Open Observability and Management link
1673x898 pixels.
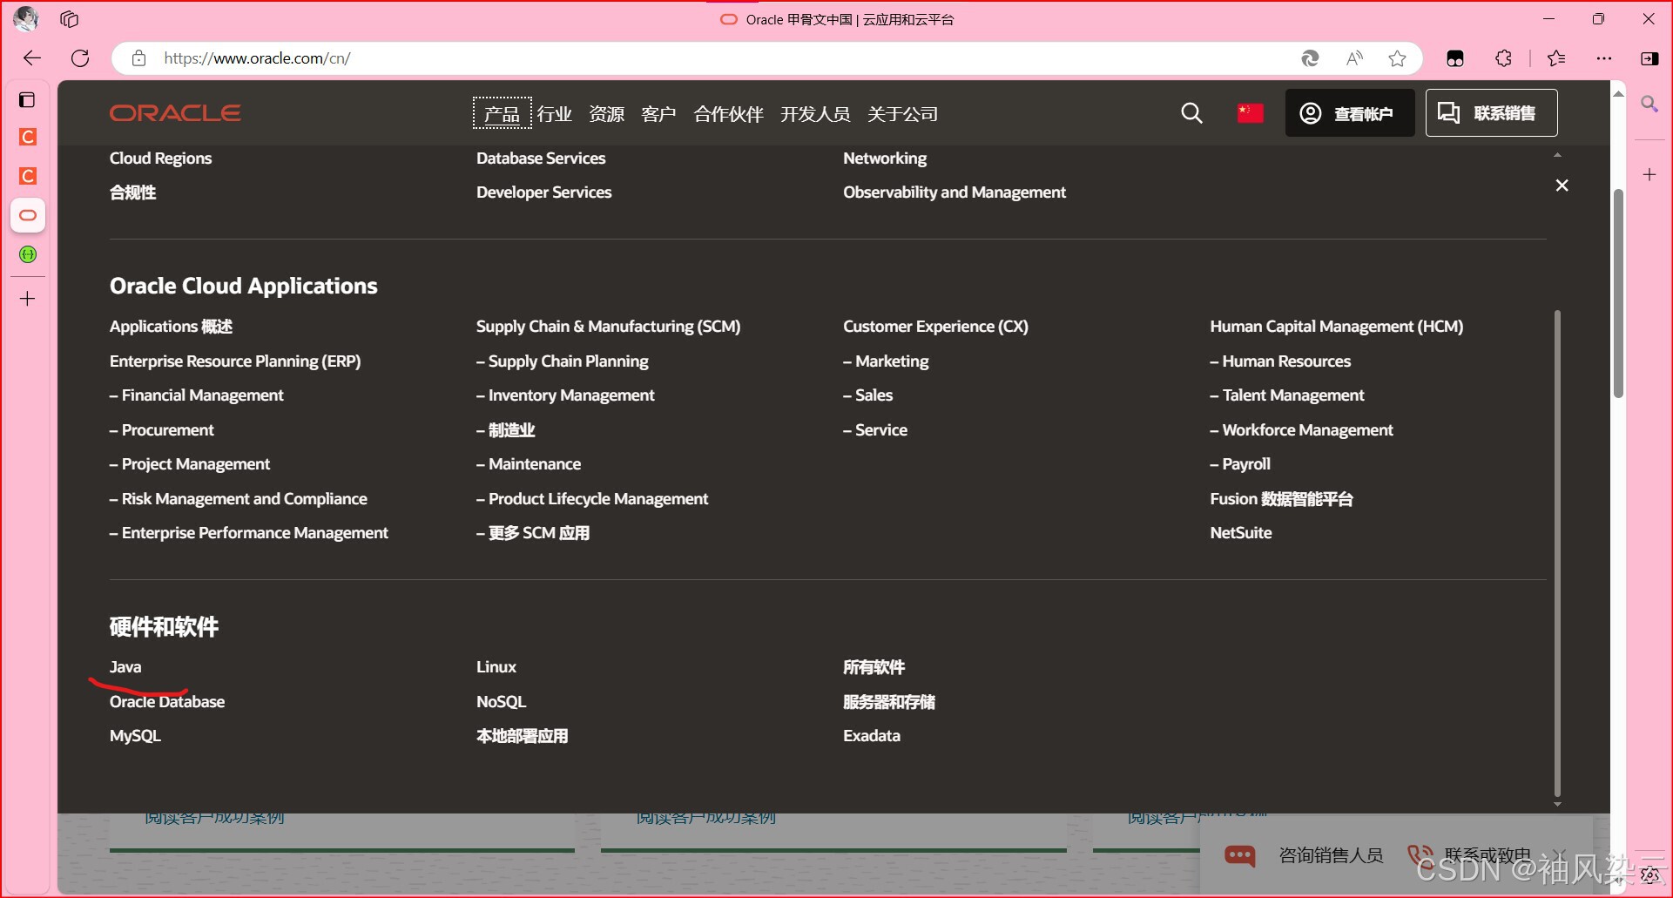(x=955, y=192)
